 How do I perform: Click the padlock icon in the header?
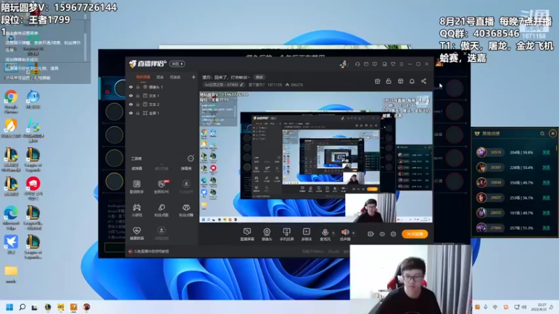coord(389,81)
